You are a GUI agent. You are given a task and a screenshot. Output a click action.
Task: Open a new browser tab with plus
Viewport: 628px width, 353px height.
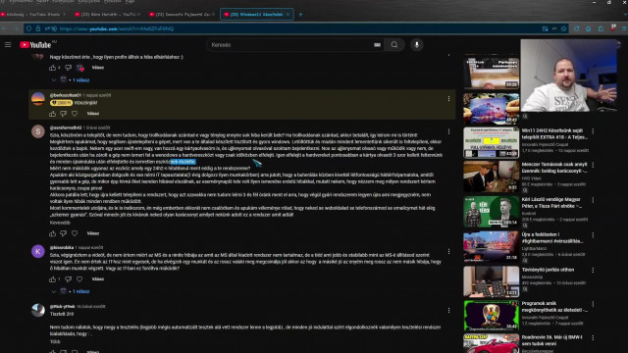(301, 15)
